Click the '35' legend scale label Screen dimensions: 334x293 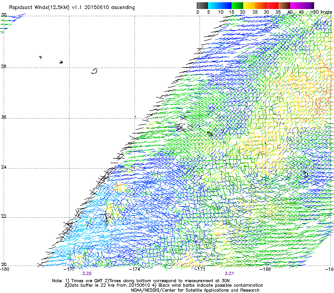pyautogui.click(x=278, y=12)
